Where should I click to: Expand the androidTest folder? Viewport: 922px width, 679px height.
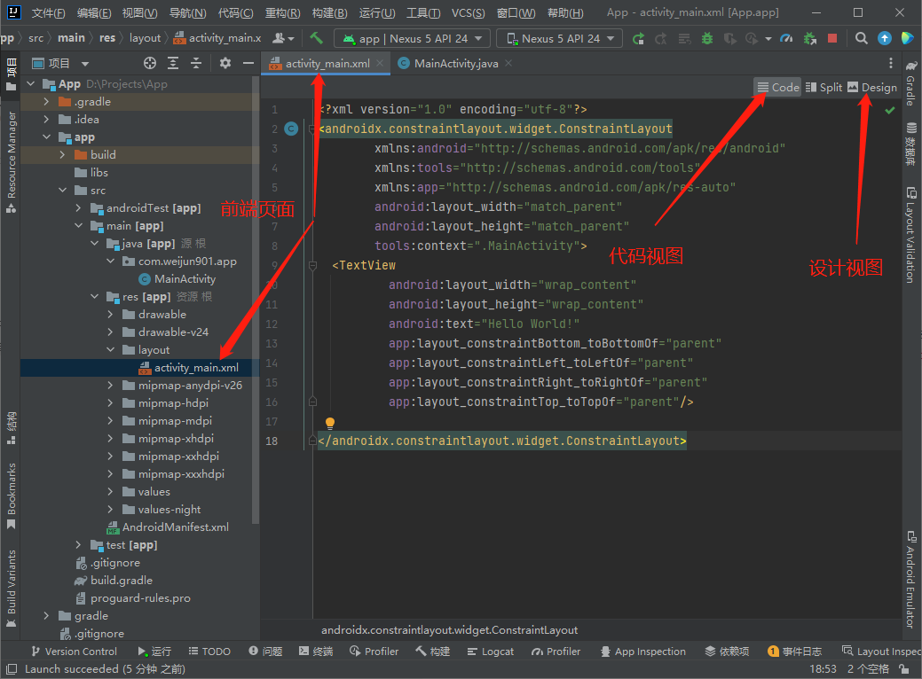78,208
